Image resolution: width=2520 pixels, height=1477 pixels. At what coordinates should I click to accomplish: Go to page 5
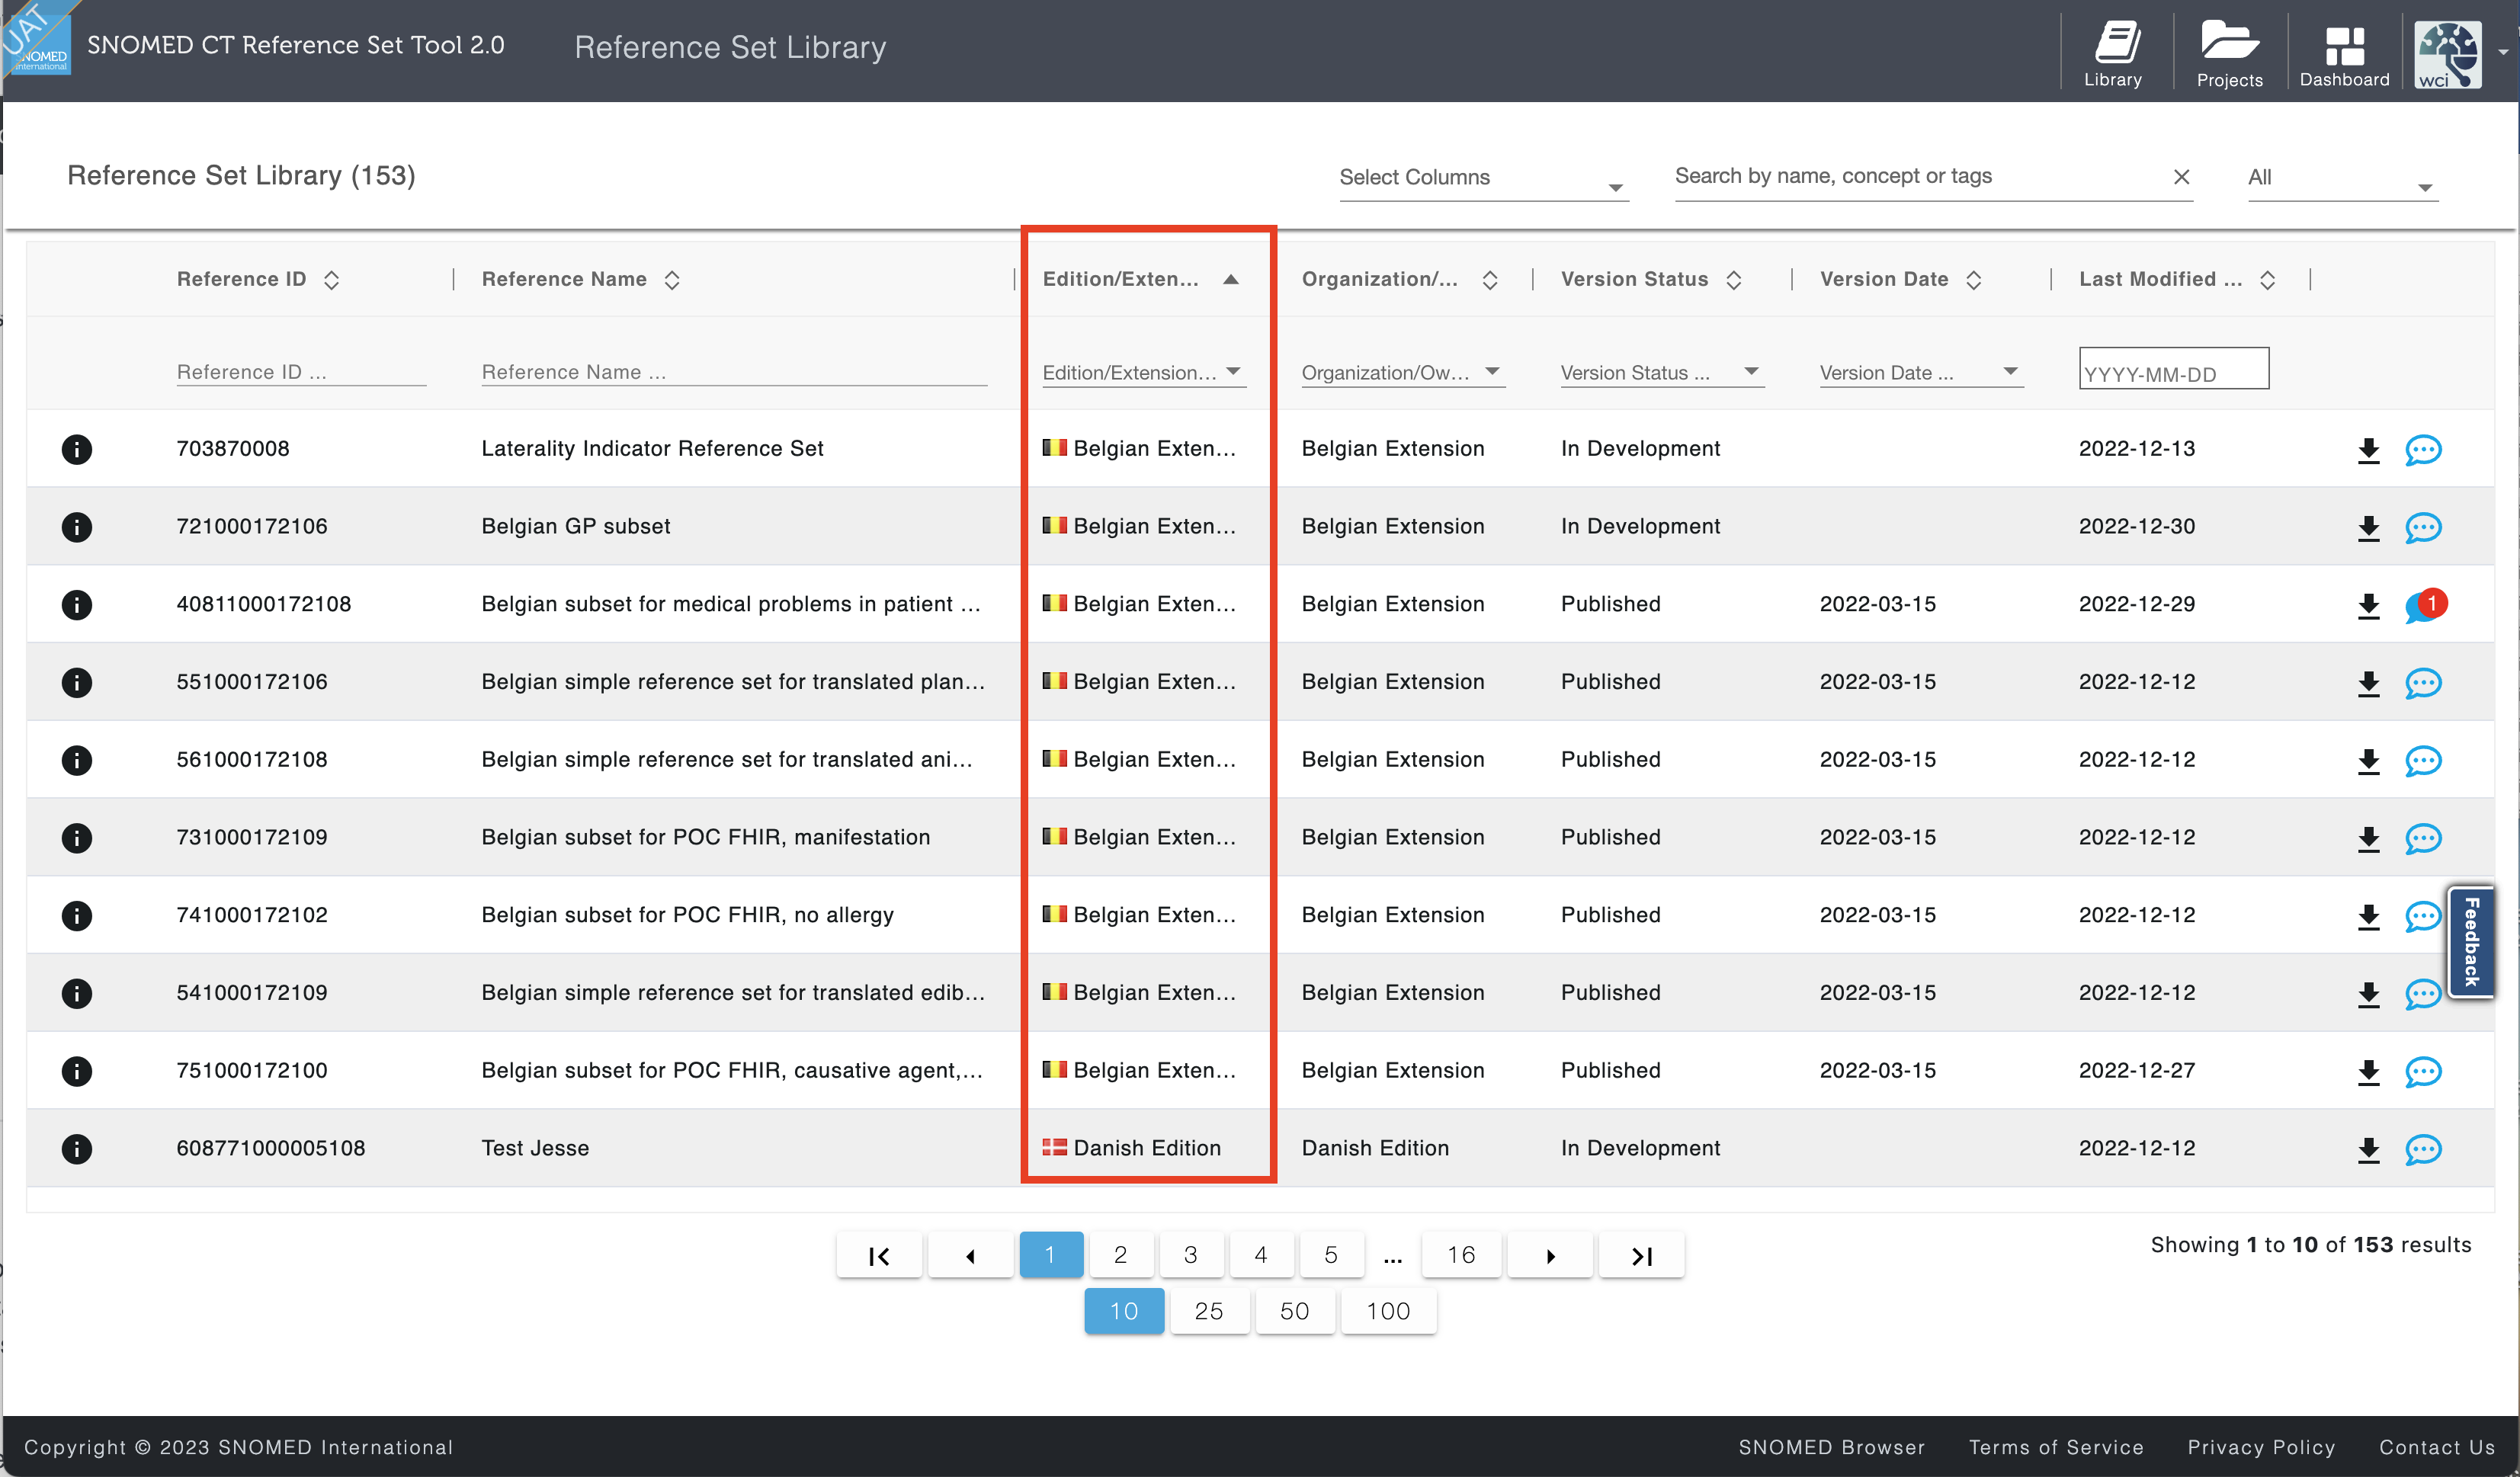click(1331, 1255)
